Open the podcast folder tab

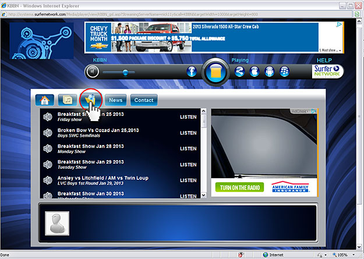click(x=90, y=100)
